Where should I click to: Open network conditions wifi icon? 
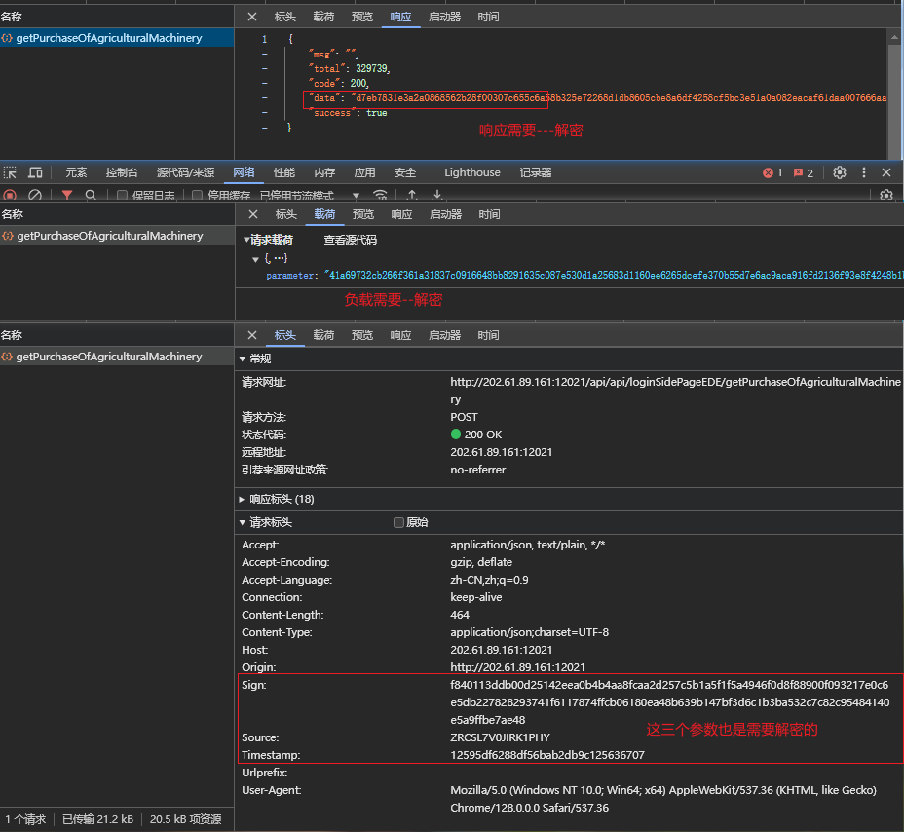tap(380, 195)
